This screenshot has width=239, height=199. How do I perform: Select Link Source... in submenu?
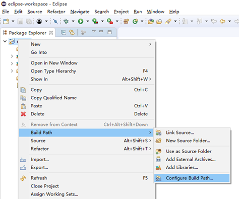pos(192,132)
